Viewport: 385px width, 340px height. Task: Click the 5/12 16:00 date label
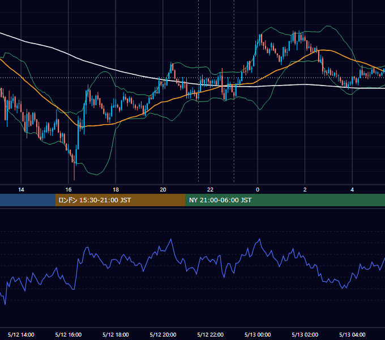(69, 334)
